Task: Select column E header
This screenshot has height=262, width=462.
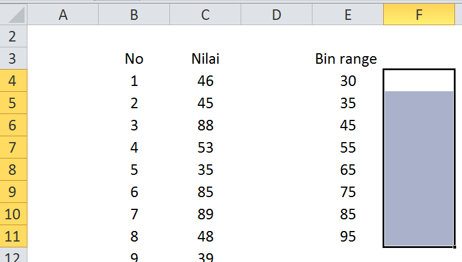Action: [348, 14]
